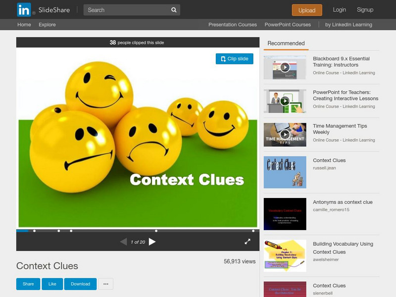Viewport: 396px width, 297px height.
Task: Click the Context Clues slide image
Action: click(138, 138)
